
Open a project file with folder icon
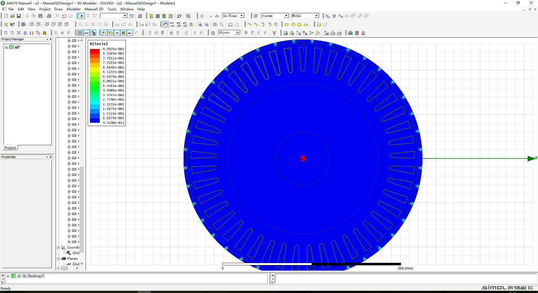12,16
